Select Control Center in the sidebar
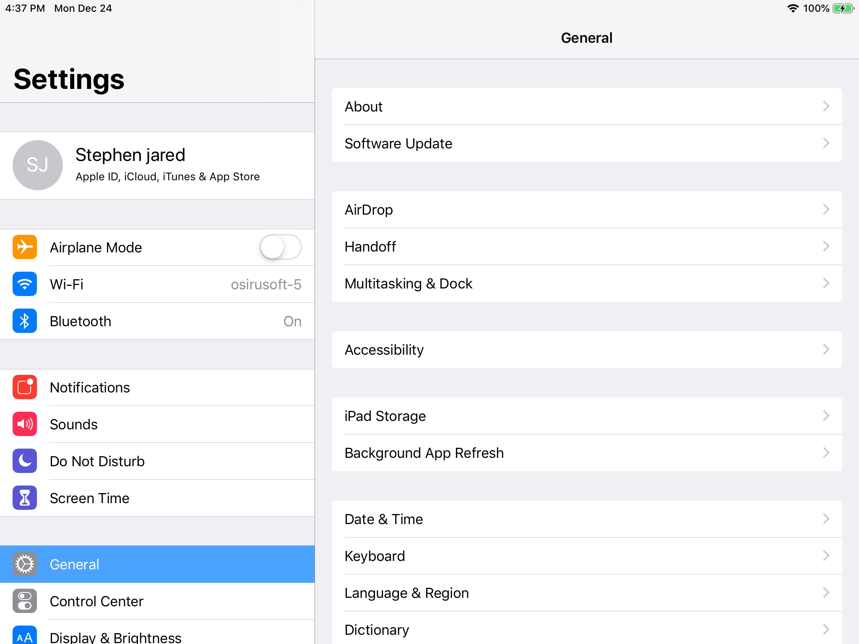The width and height of the screenshot is (859, 644). (157, 601)
